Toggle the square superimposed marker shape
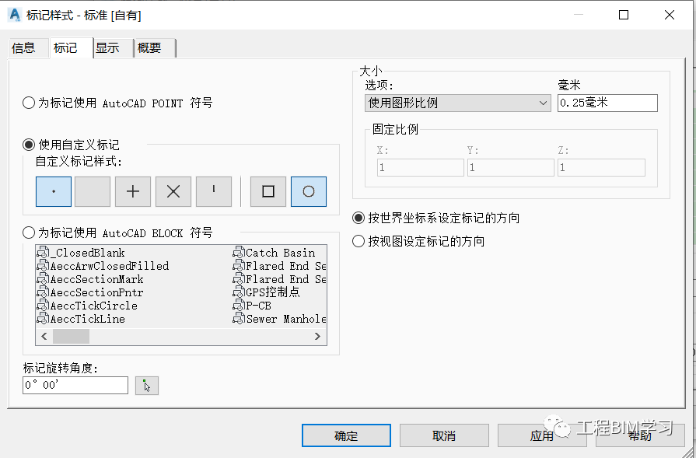 coord(268,192)
